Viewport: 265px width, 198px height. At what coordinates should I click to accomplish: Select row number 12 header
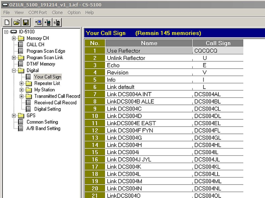(95, 130)
